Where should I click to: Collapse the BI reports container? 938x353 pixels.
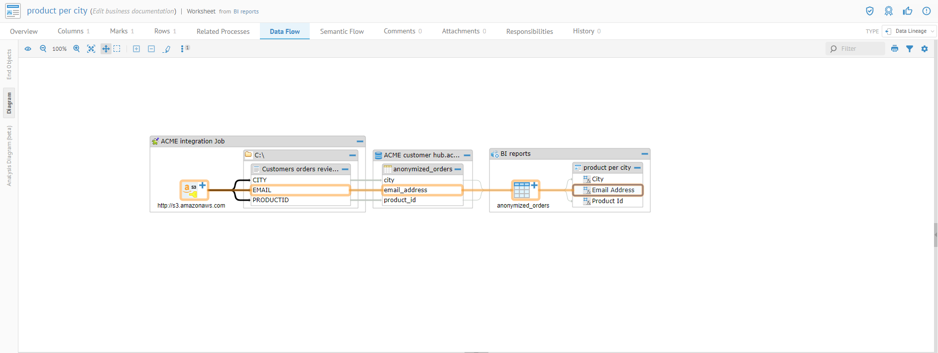644,154
